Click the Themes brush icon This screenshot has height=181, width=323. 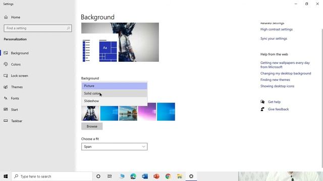(x=6, y=87)
